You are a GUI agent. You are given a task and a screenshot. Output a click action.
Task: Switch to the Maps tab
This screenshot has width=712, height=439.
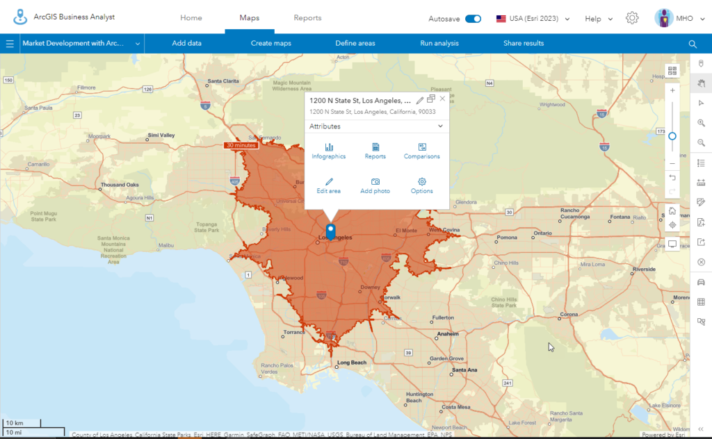tap(250, 17)
